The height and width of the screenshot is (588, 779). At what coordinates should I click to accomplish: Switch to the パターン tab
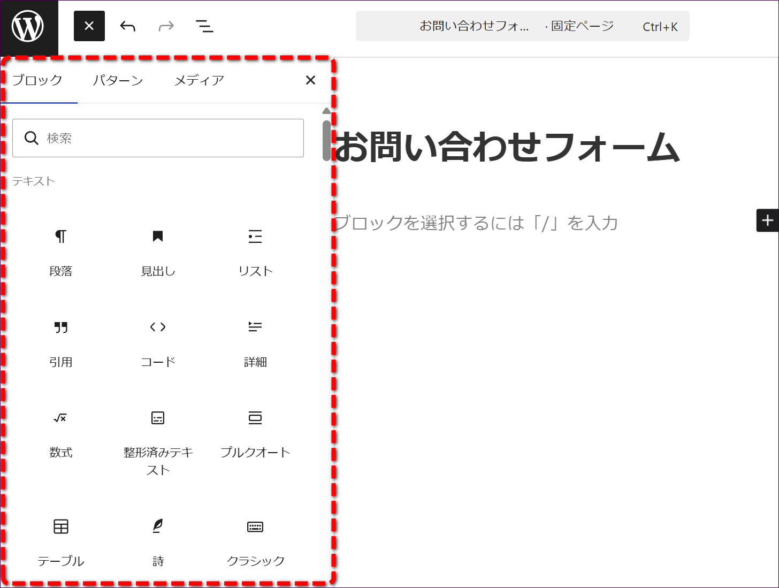118,80
